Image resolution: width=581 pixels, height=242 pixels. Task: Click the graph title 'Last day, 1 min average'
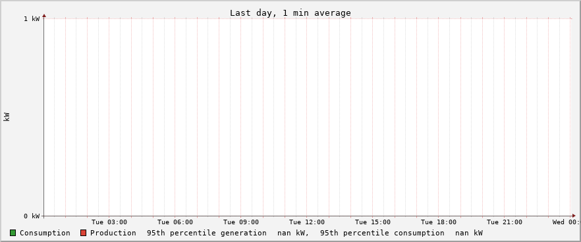click(x=290, y=13)
